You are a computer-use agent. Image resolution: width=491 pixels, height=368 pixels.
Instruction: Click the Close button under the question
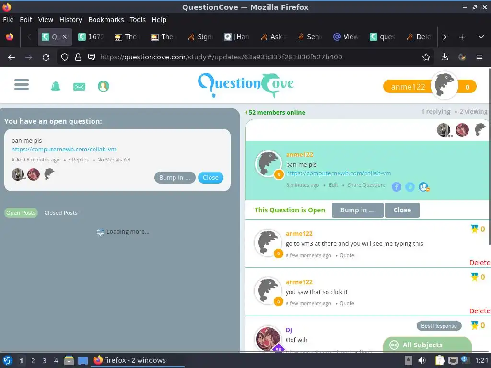[x=402, y=210]
